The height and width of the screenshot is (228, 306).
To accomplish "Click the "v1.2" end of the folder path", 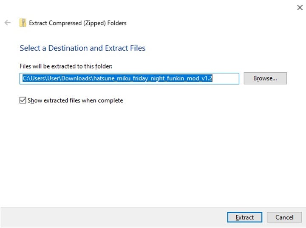I will (x=206, y=79).
